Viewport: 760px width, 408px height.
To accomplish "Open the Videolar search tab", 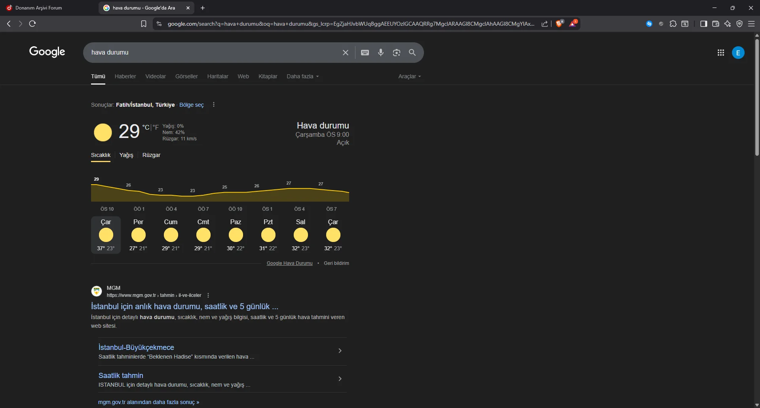I will pos(156,76).
